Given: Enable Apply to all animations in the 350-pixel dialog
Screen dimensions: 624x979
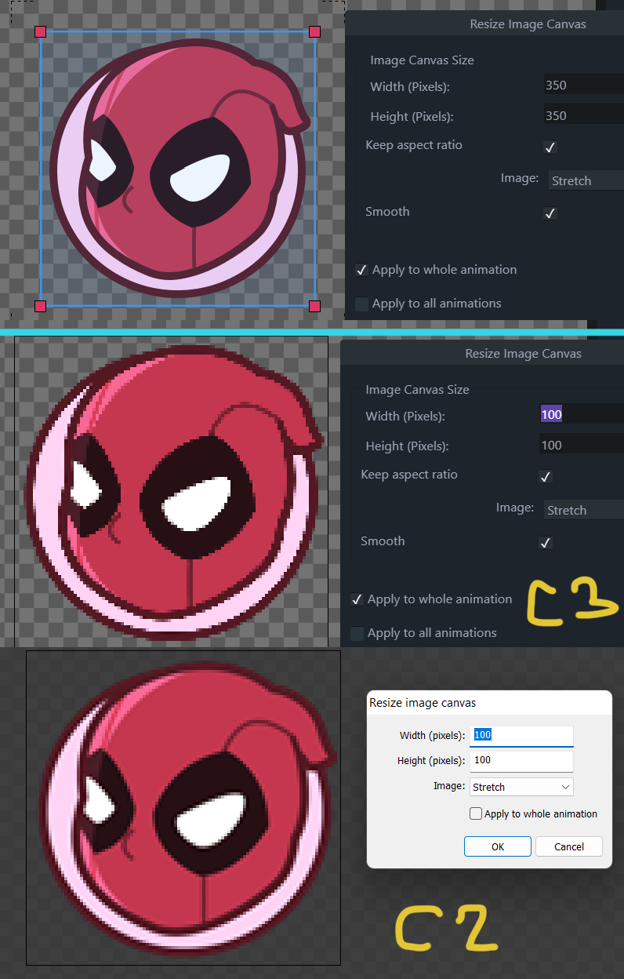Looking at the screenshot, I should coord(361,304).
